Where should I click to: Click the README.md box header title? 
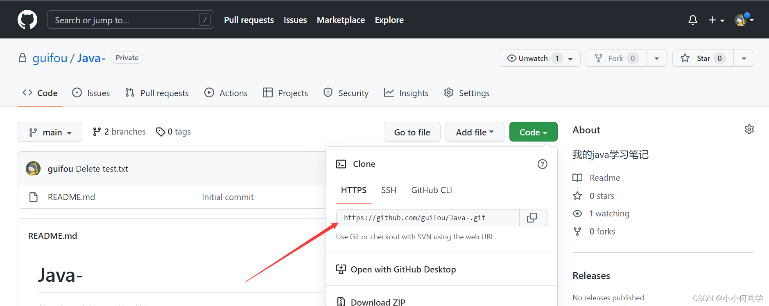coord(52,236)
